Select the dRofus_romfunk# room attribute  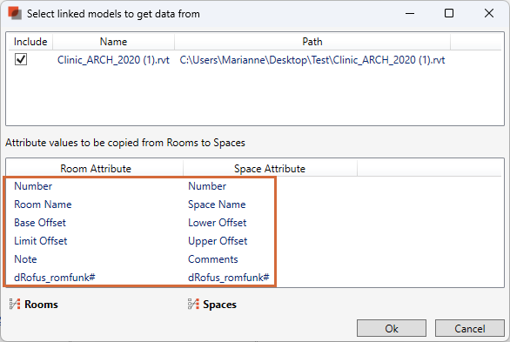pyautogui.click(x=55, y=278)
